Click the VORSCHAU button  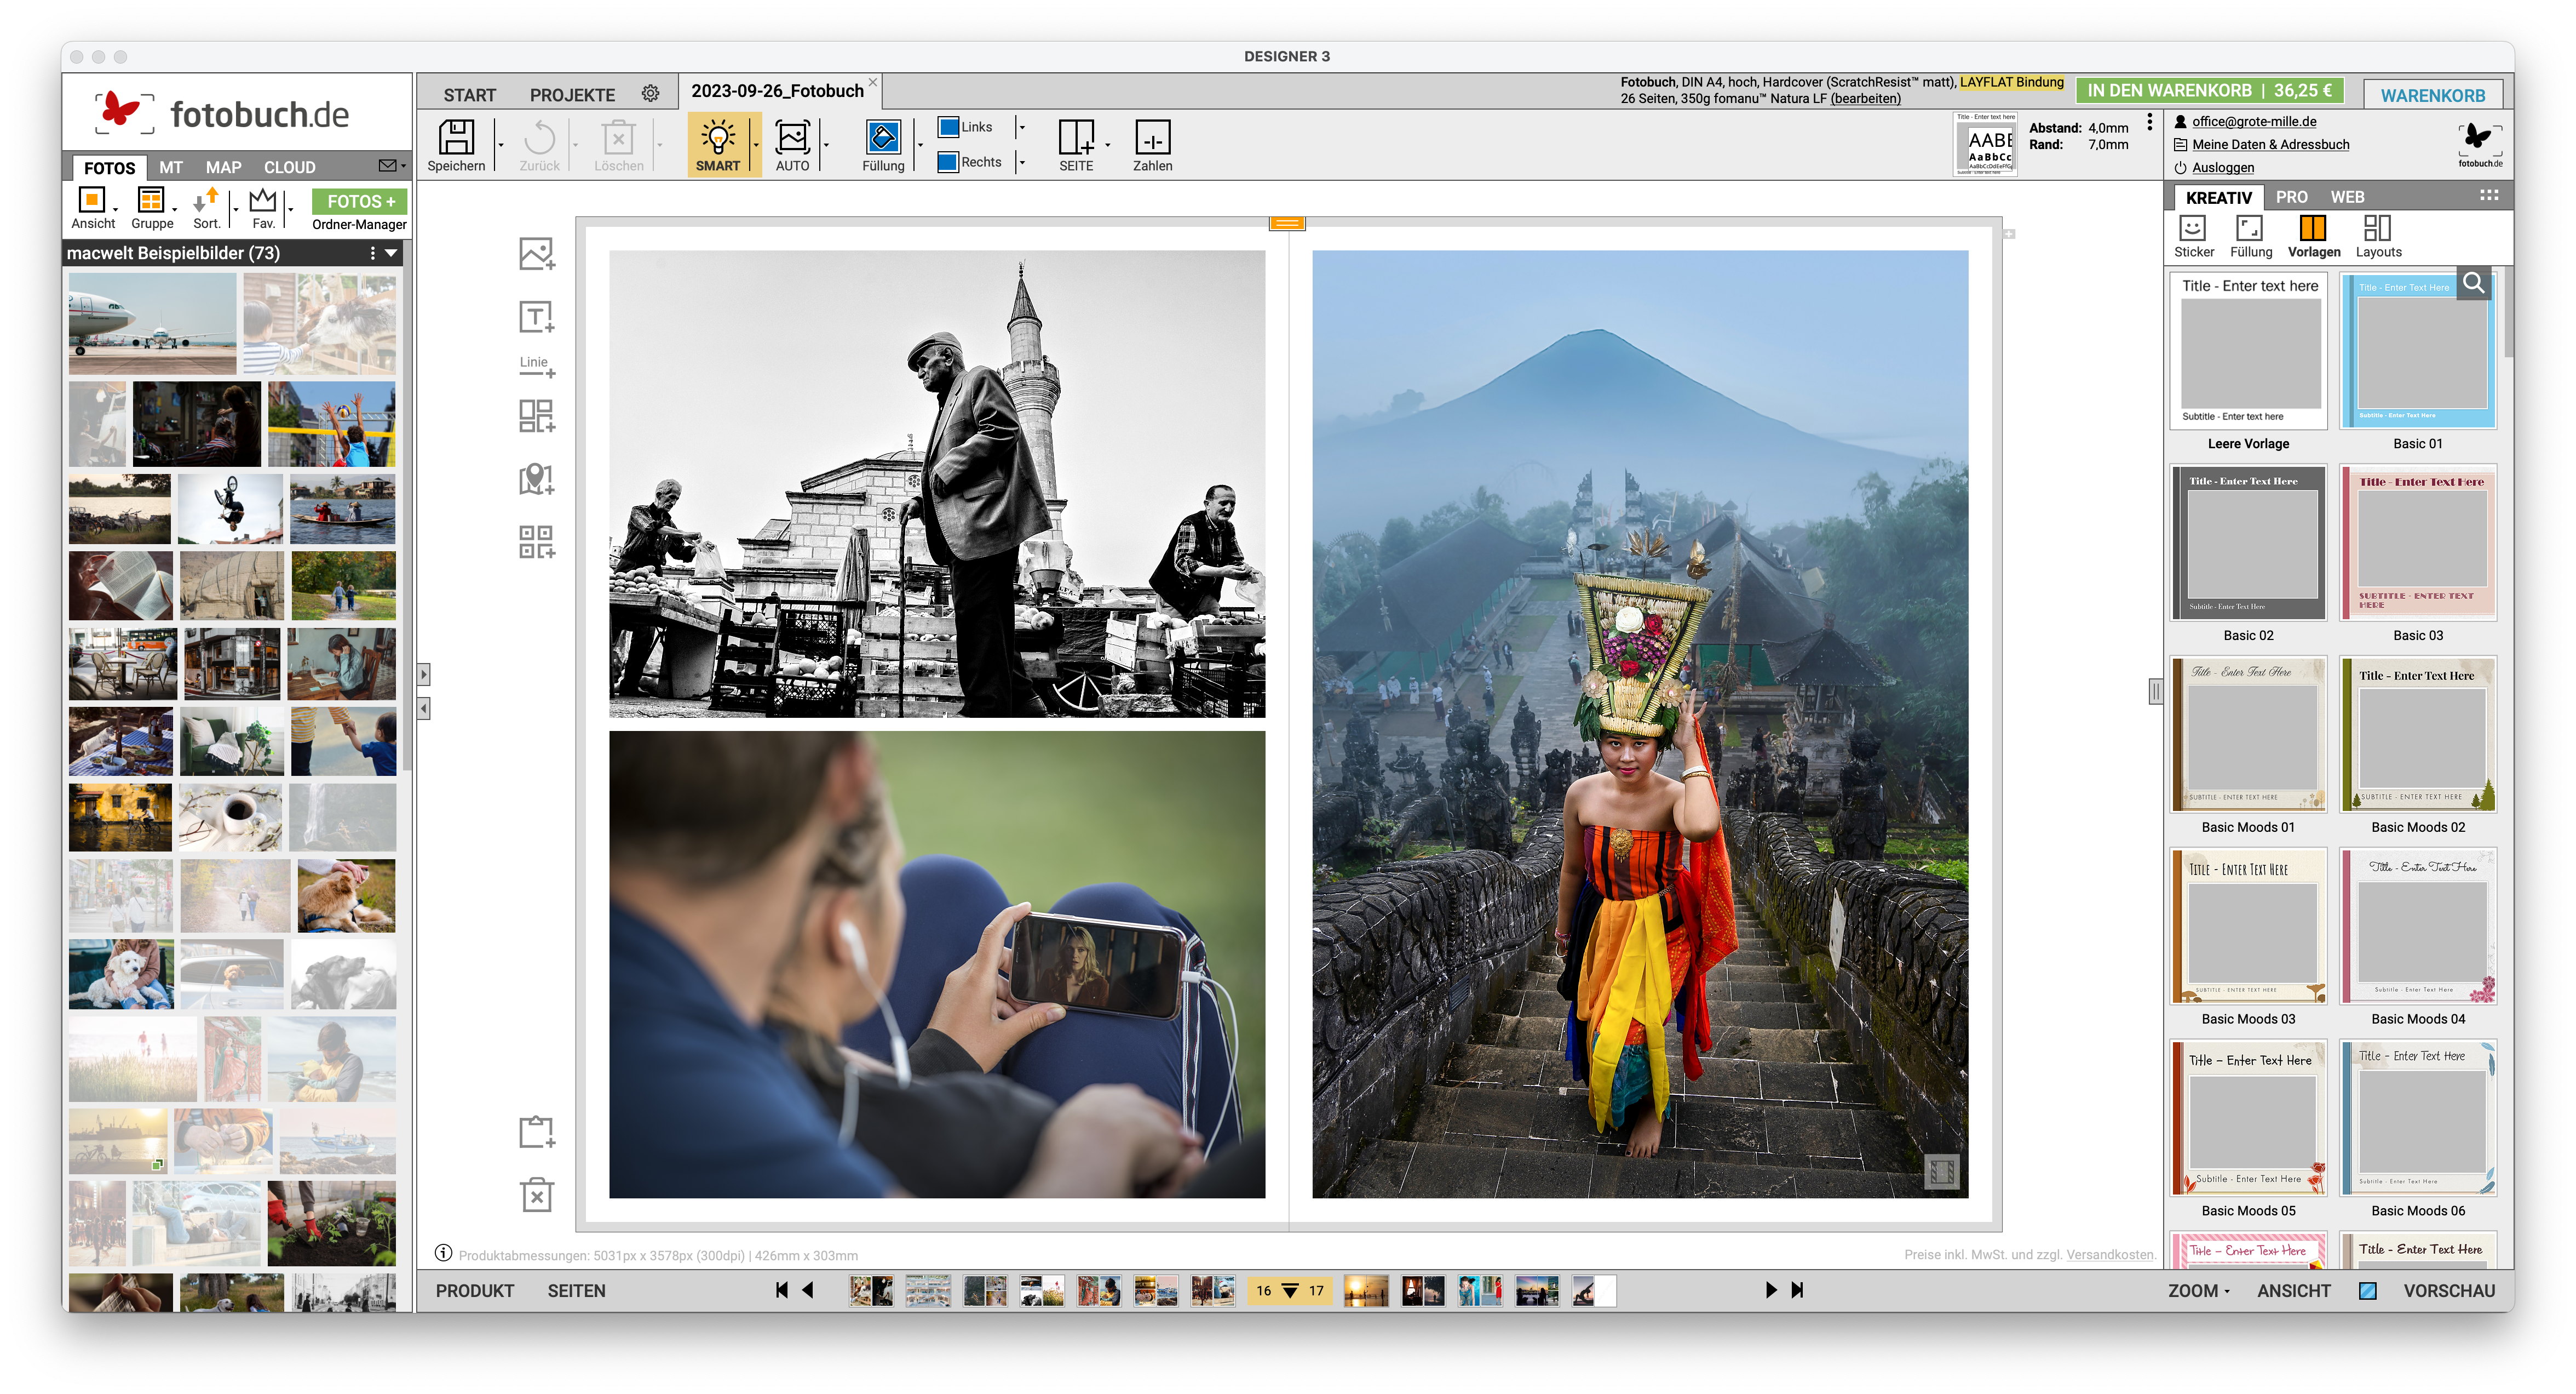pyautogui.click(x=2449, y=1291)
